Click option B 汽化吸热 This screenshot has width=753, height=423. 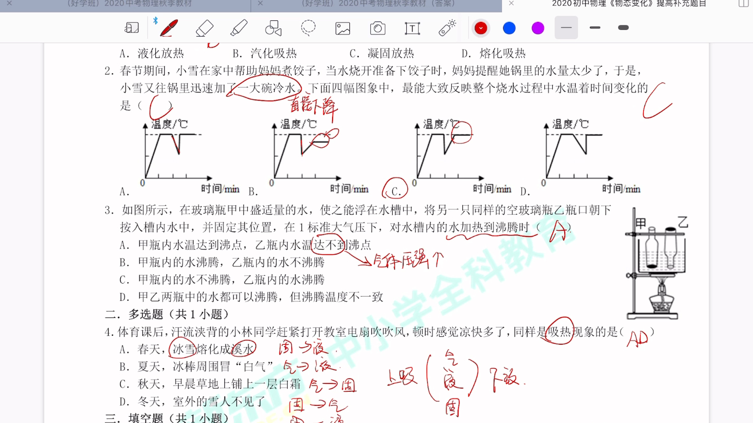tap(265, 53)
